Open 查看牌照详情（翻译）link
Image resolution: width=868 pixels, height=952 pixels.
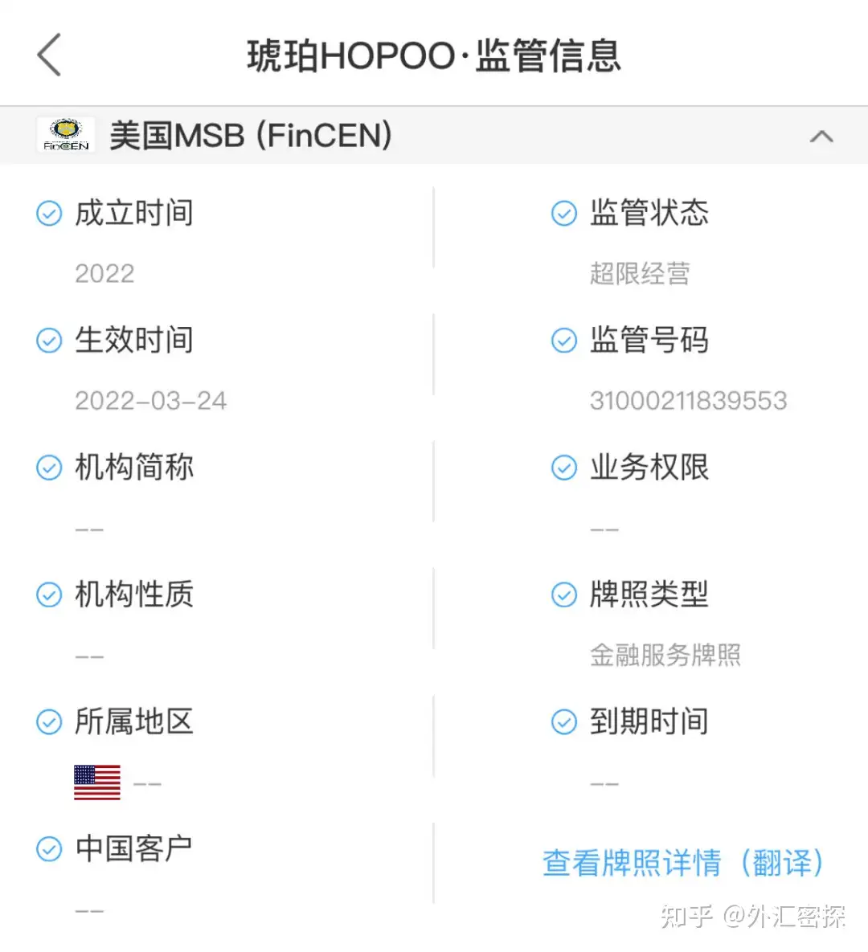click(683, 863)
